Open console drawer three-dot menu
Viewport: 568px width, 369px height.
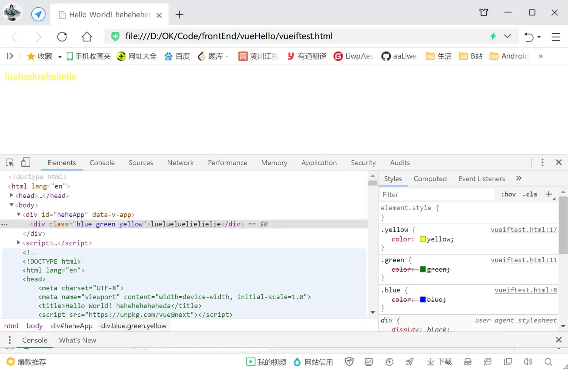[10, 340]
